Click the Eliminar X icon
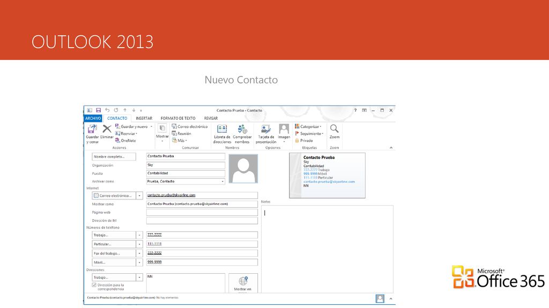 pyautogui.click(x=107, y=129)
